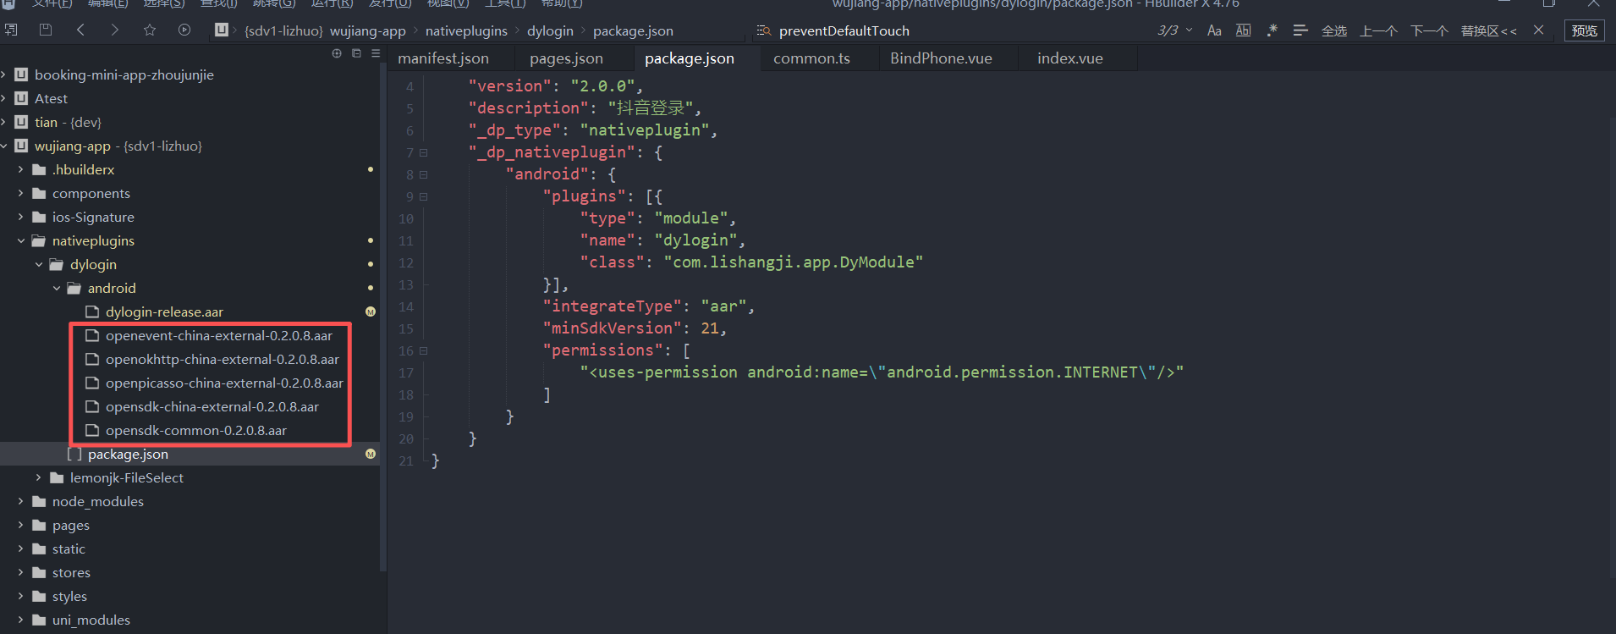Click the Save file icon
Viewport: 1616px width, 634px height.
[46, 30]
